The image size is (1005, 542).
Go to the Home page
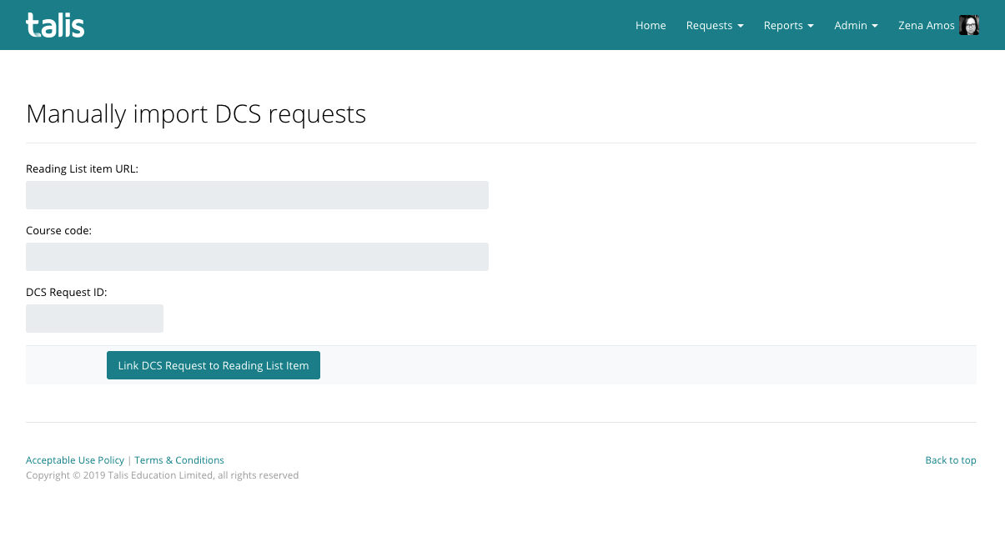pos(651,25)
